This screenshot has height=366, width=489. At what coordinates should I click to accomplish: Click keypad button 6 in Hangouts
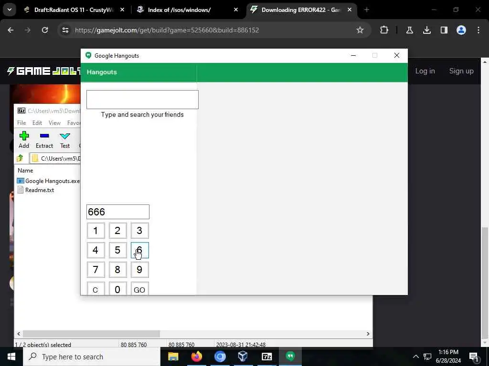140,250
